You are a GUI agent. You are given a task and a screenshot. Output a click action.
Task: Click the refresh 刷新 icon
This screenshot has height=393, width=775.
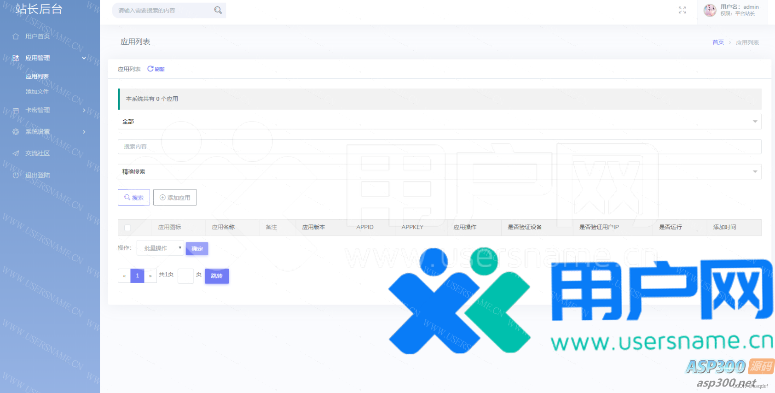(x=150, y=69)
